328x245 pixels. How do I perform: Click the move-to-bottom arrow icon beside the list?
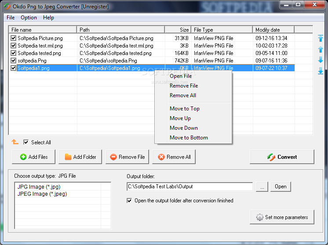click(x=321, y=71)
